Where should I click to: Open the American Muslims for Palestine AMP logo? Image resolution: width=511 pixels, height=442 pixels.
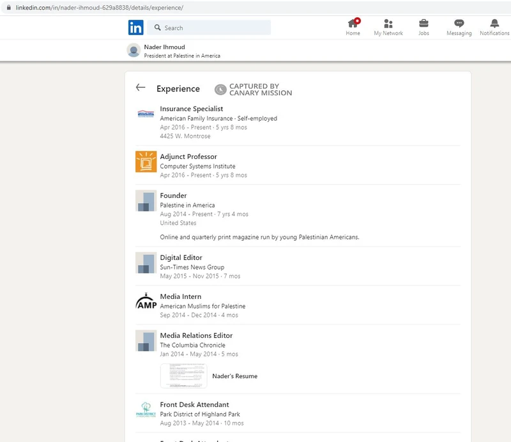coord(146,301)
